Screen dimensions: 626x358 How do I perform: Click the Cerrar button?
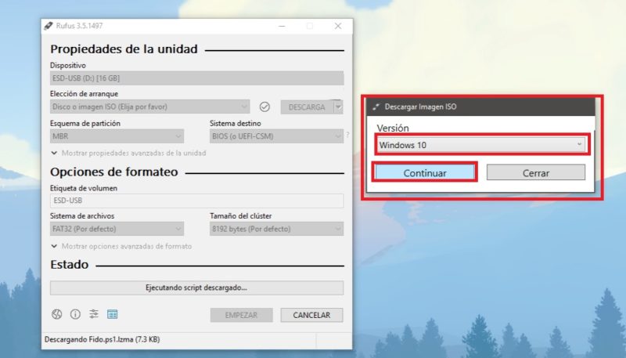coord(536,173)
